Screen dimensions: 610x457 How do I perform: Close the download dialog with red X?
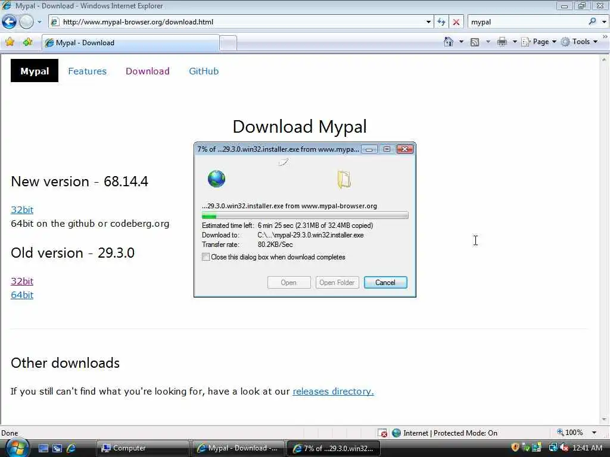pos(404,149)
